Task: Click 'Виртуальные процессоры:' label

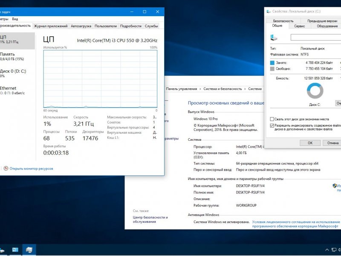Action: click(128, 127)
